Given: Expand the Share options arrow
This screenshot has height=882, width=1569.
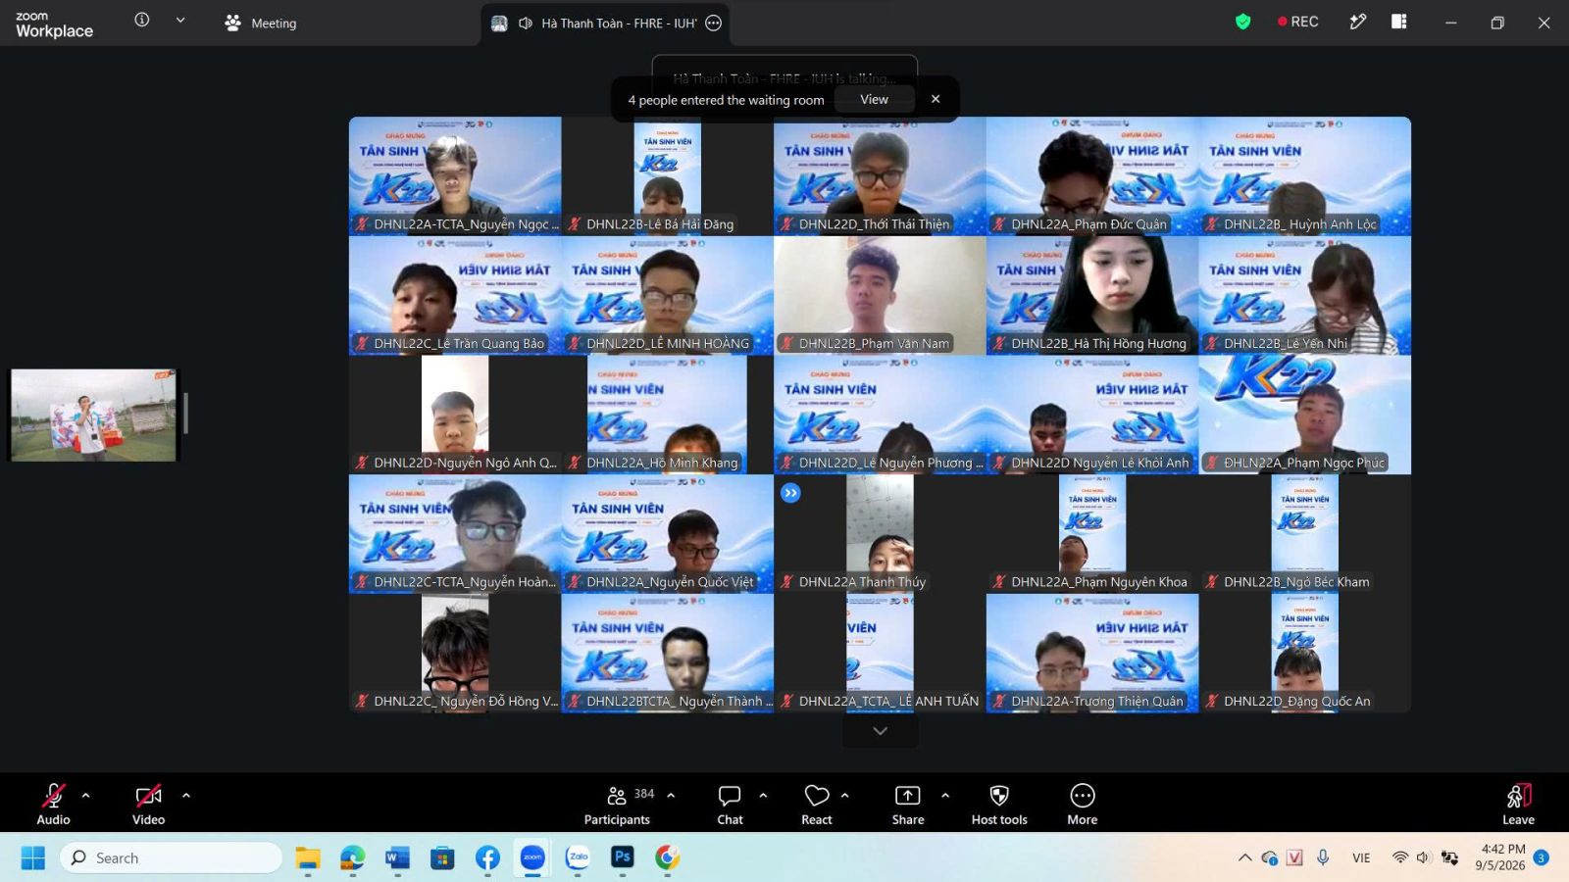Looking at the screenshot, I should click(945, 796).
